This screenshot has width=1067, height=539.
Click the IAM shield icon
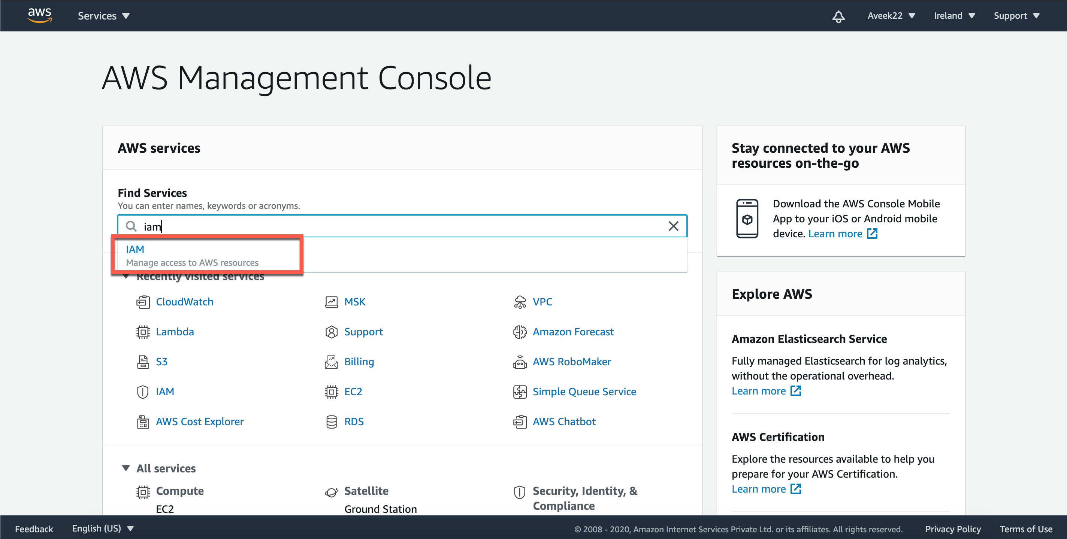click(x=143, y=392)
